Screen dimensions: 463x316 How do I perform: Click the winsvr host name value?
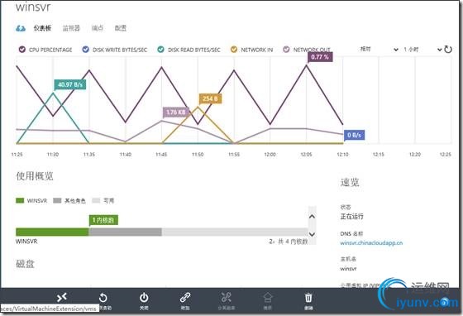point(348,269)
